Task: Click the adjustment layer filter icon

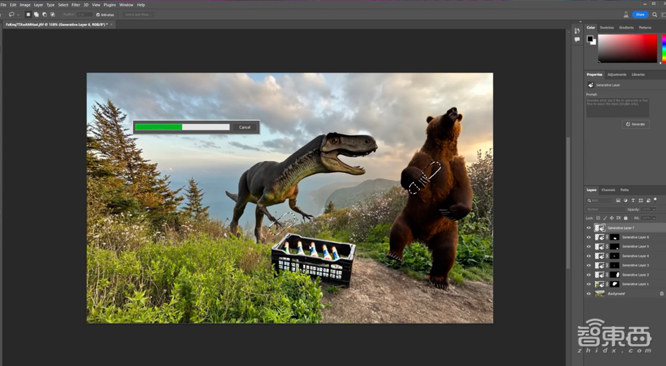Action: [625, 200]
